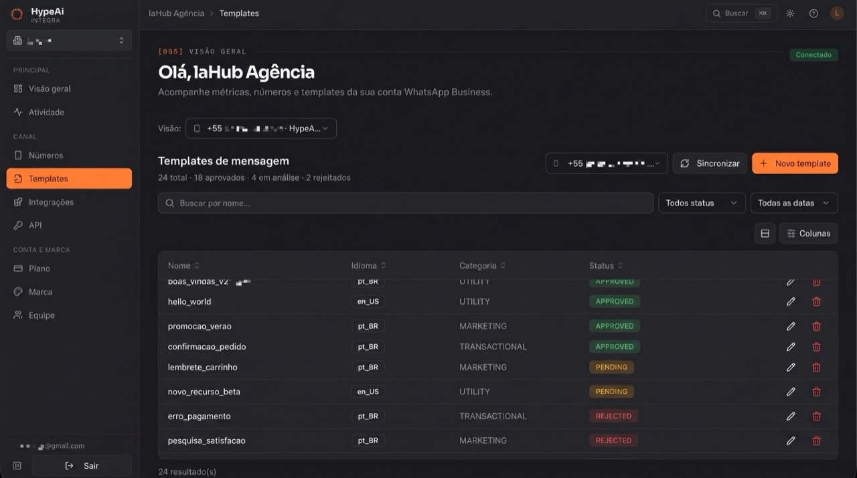This screenshot has height=478, width=857.
Task: Open the help question mark icon
Action: click(813, 13)
